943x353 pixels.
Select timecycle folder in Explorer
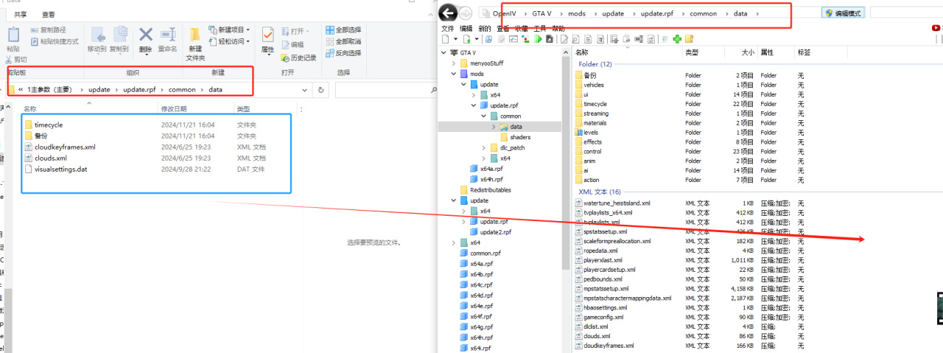49,125
